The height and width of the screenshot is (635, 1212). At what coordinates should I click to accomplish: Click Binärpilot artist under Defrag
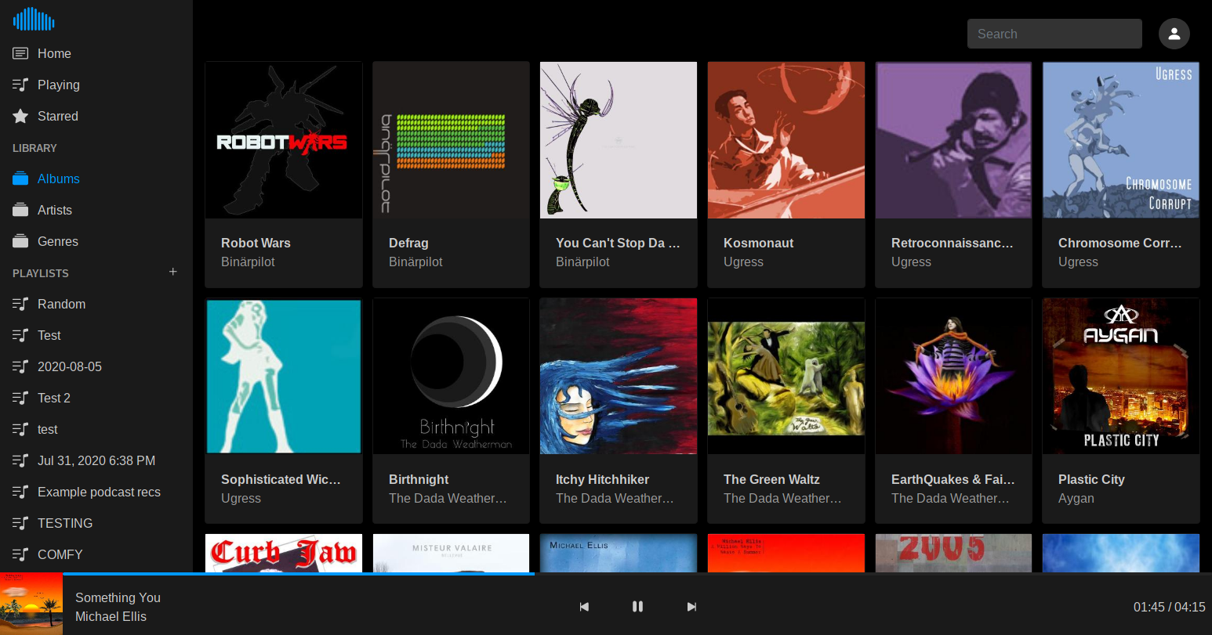415,262
